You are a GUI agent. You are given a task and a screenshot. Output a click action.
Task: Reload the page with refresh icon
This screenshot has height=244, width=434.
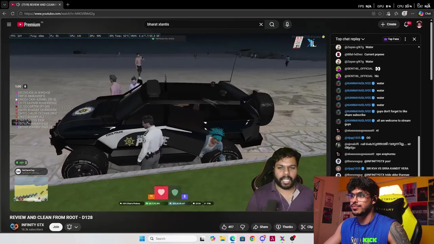click(x=13, y=14)
